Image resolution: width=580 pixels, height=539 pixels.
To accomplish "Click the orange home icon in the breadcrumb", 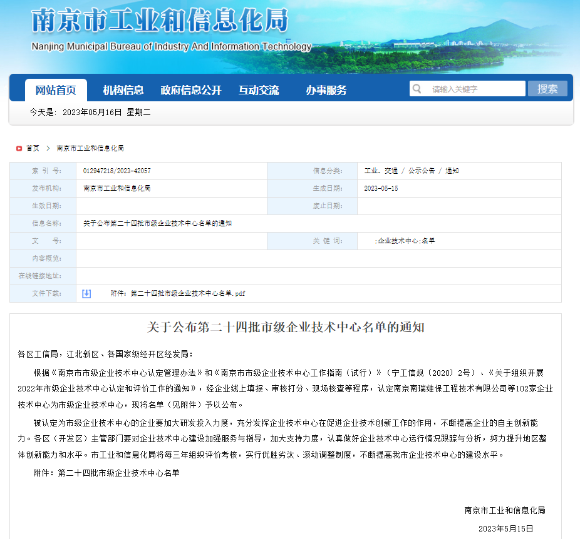I will [x=19, y=148].
